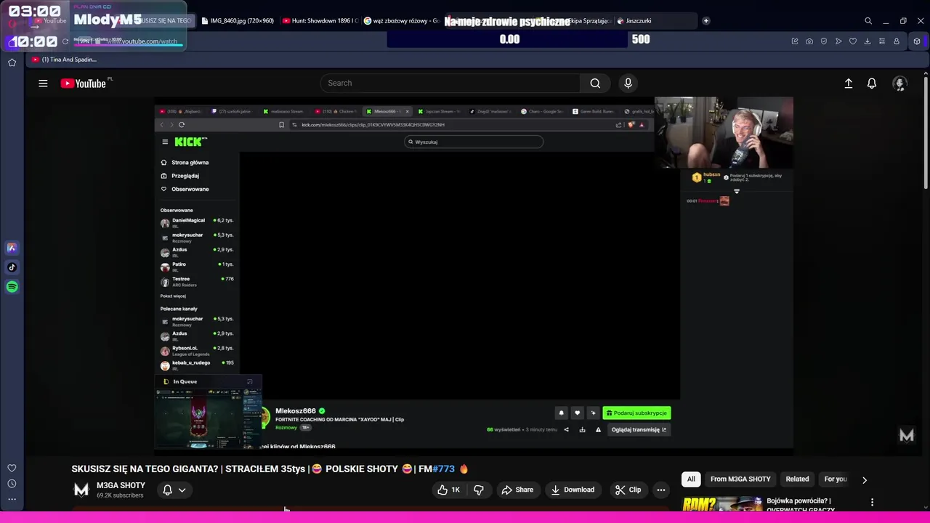930x523 pixels.
Task: Open Tina And Spadin bookmark
Action: [64, 60]
